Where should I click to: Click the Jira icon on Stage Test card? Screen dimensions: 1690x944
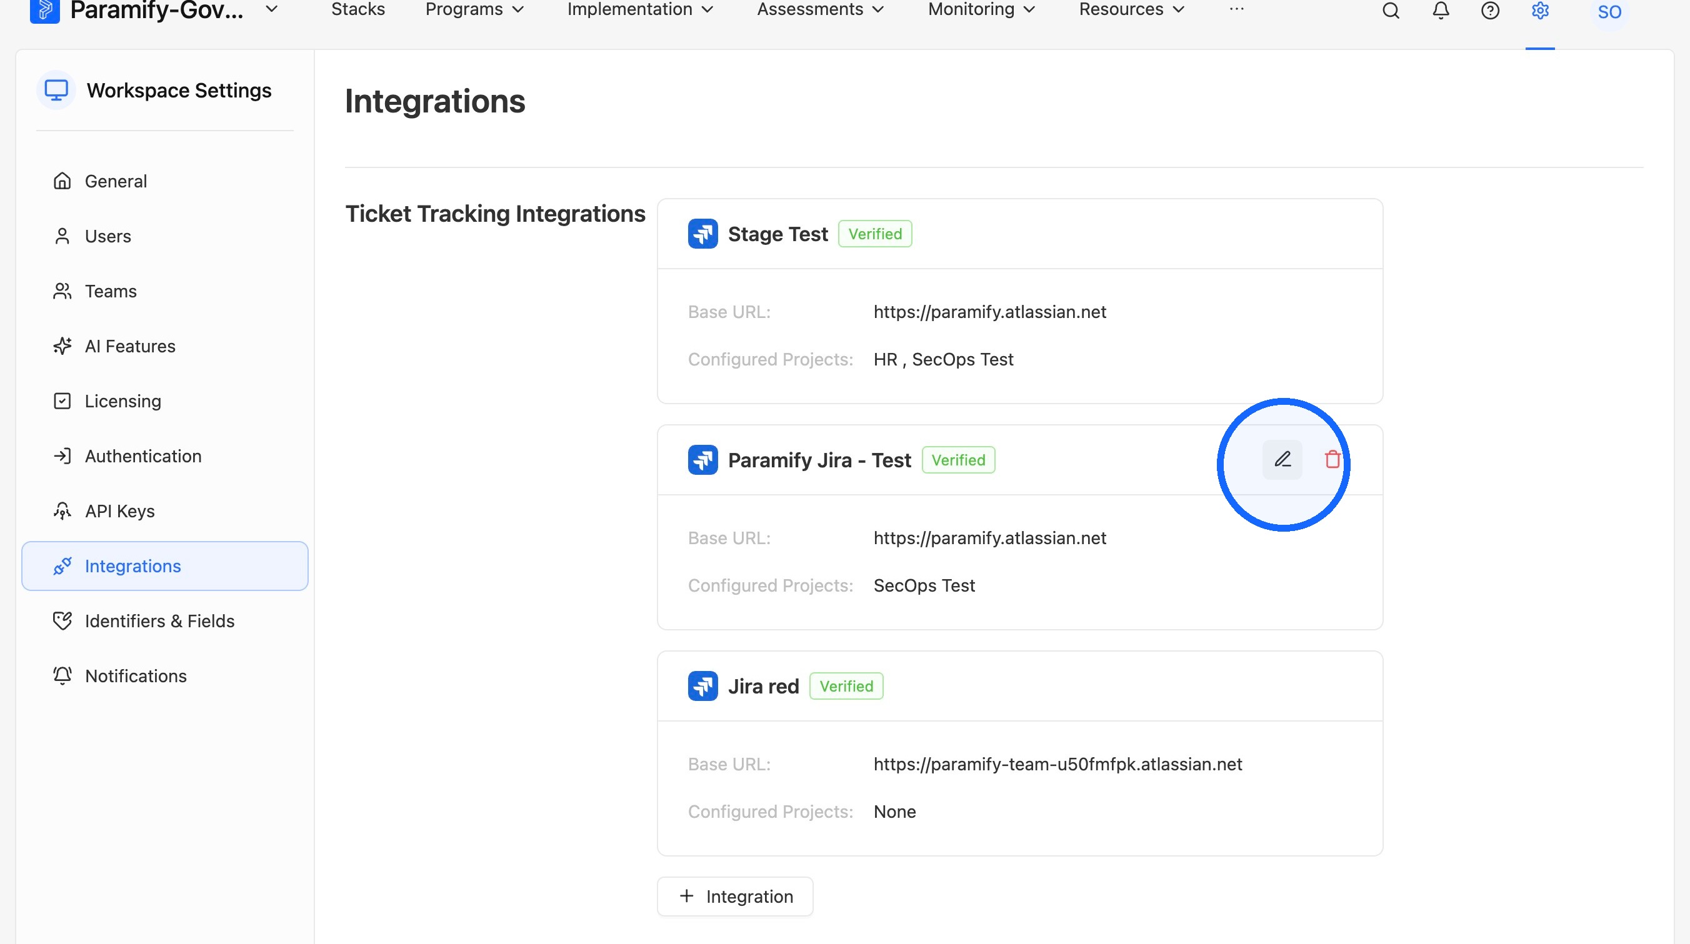pyautogui.click(x=702, y=234)
